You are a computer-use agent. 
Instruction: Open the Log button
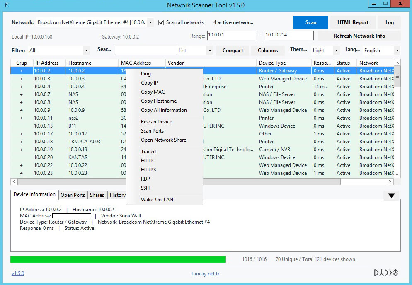pos(389,22)
